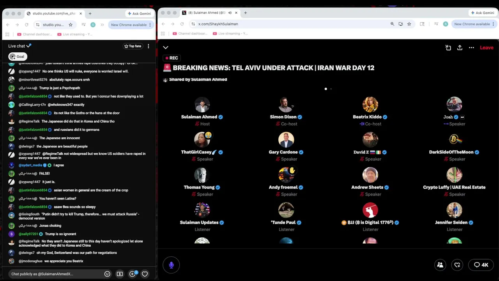Leave the X Space

click(x=487, y=48)
